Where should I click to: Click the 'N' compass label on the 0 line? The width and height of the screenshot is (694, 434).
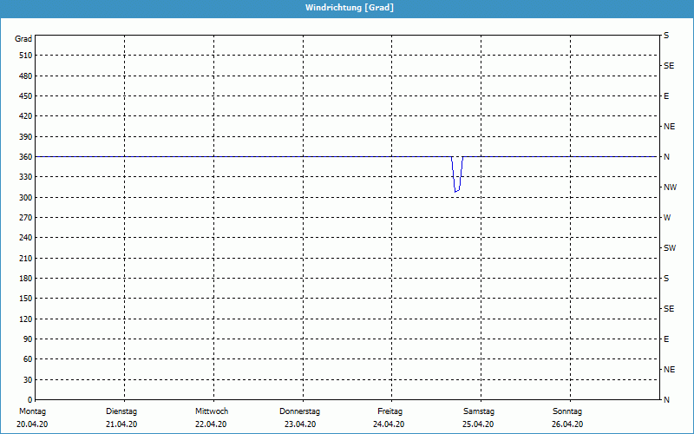point(666,399)
